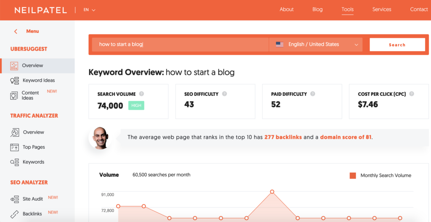Screen dimensions: 431x222
Task: Click the Ubersuggest Overview chart icon
Action: (x=14, y=66)
